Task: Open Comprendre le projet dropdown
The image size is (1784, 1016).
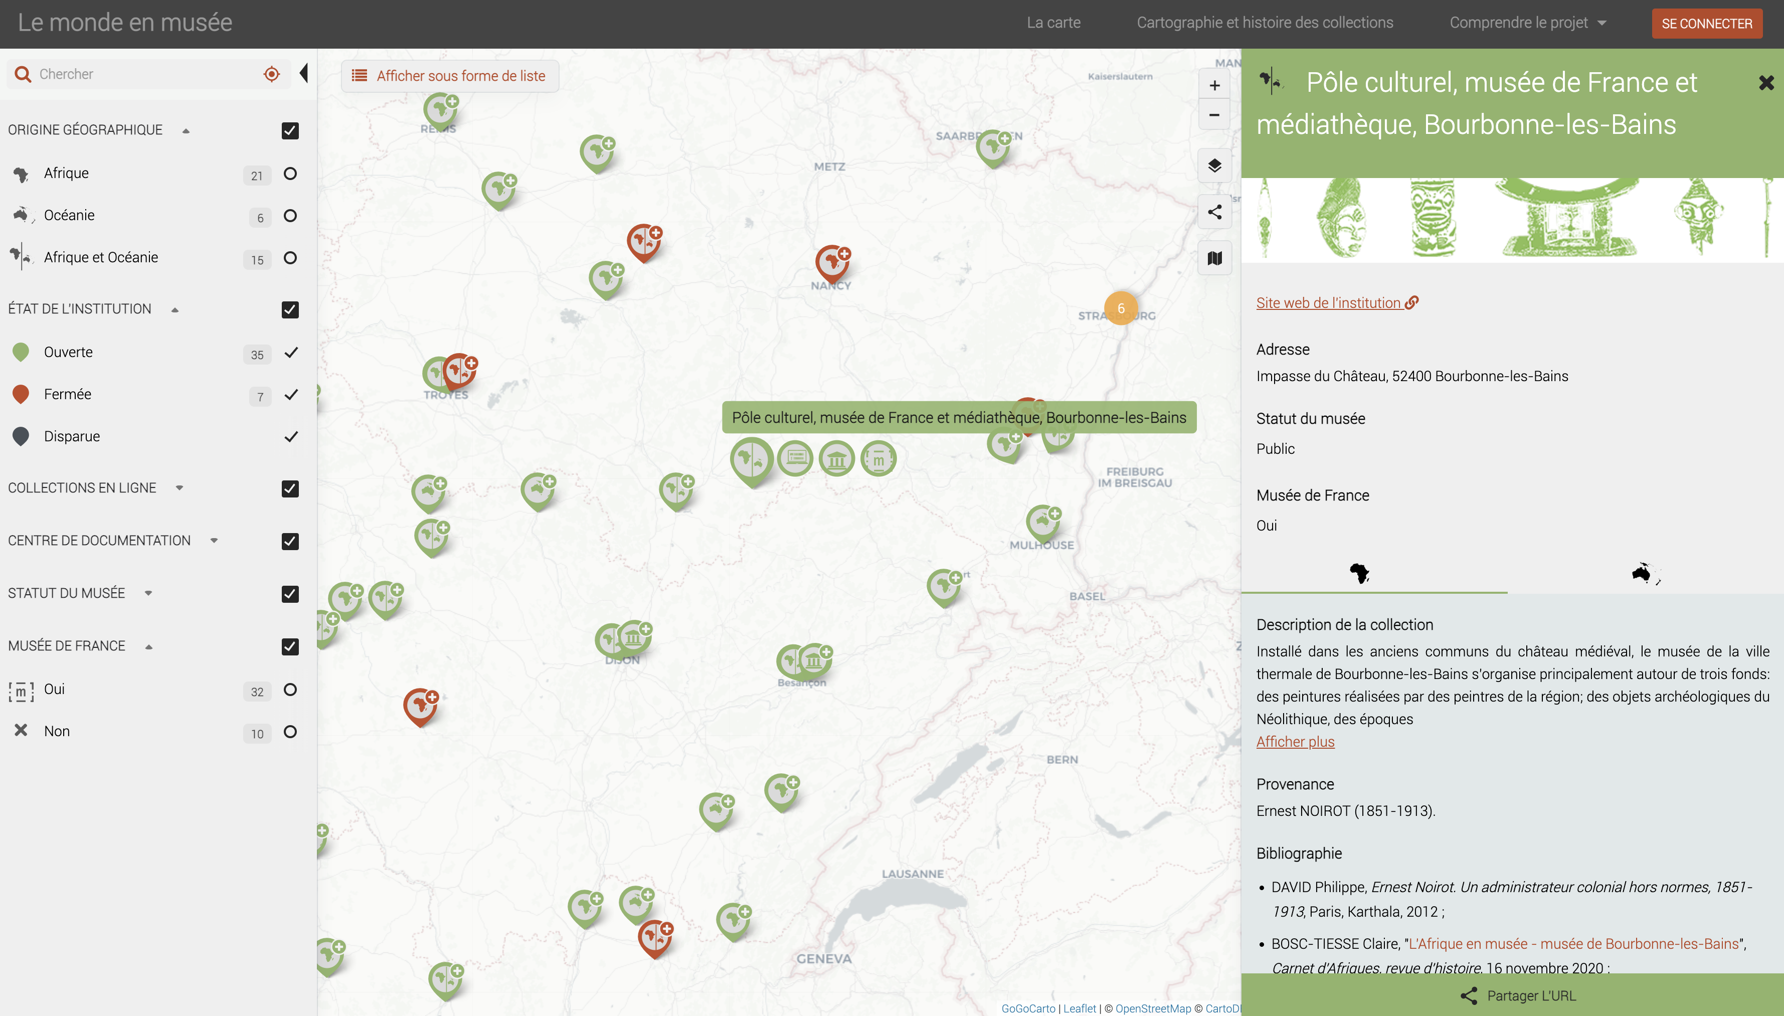Action: (1528, 23)
